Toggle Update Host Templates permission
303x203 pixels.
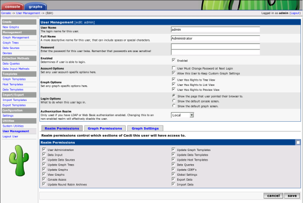[x=173, y=160]
